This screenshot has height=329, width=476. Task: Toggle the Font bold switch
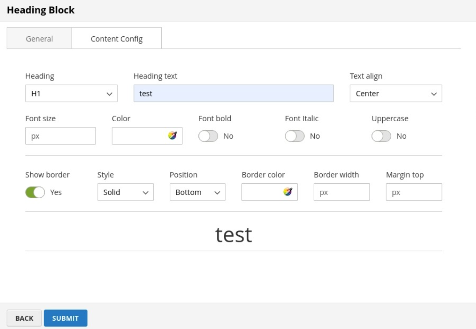click(x=208, y=136)
